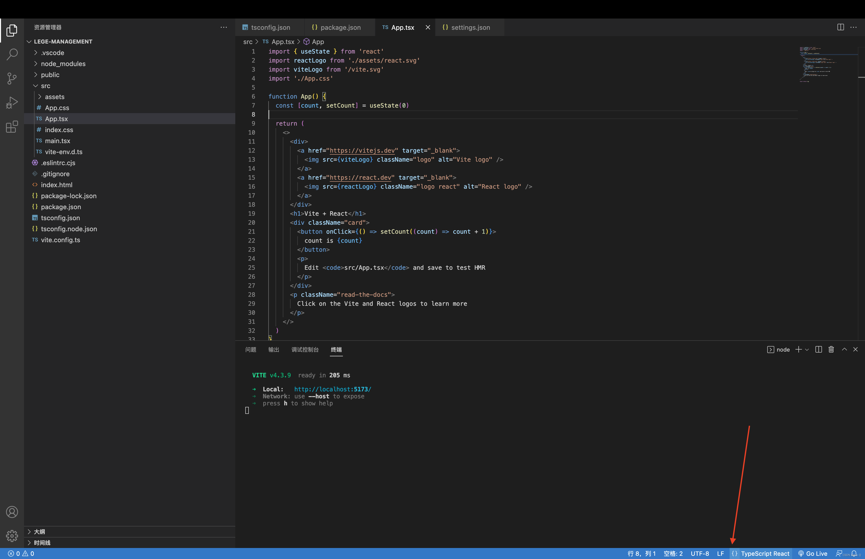The image size is (865, 559).
Task: Click App symbol in breadcrumb
Action: pos(314,42)
